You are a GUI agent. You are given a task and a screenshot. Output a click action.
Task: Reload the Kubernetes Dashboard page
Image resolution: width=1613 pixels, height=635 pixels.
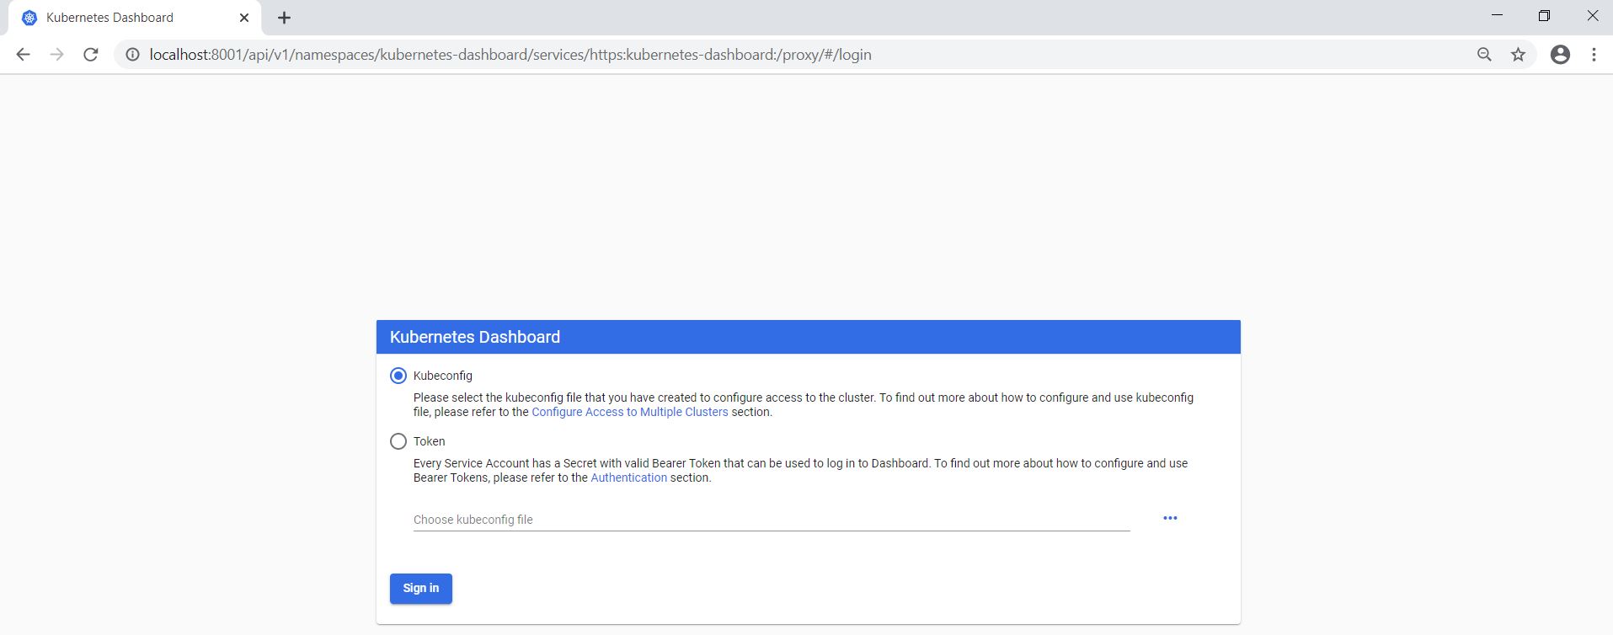91,55
